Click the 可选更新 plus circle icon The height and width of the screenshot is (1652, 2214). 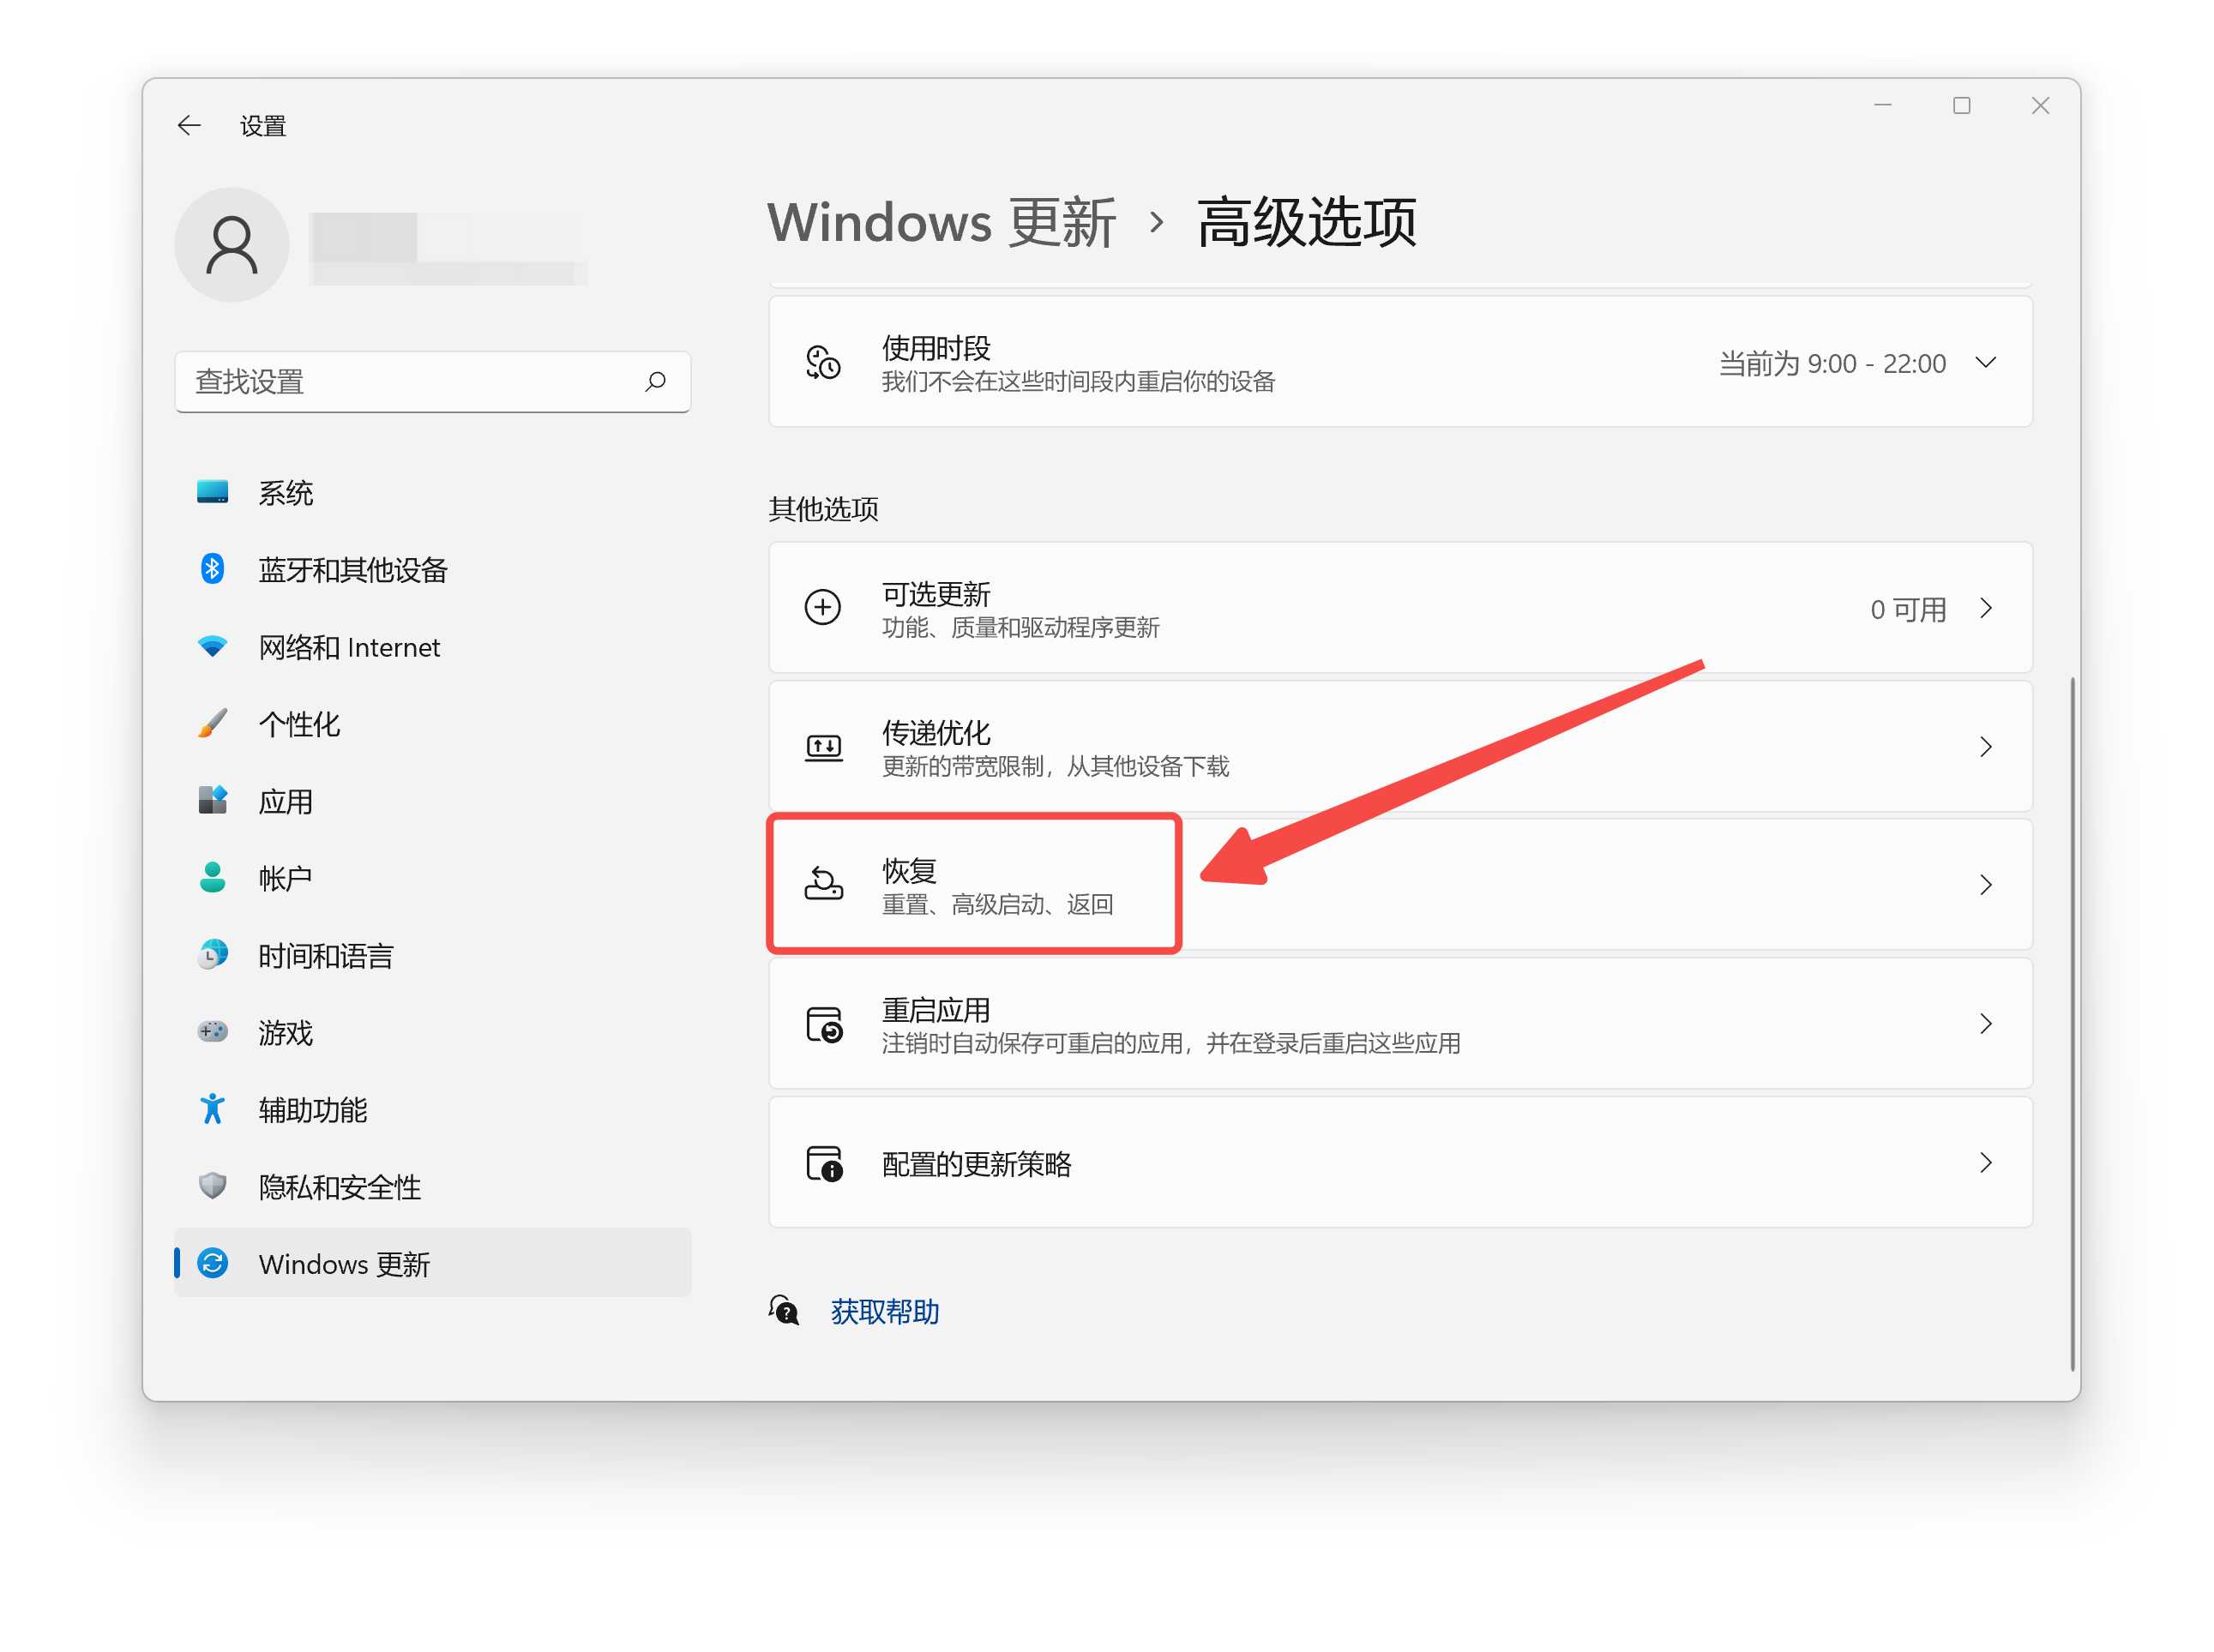tap(823, 607)
